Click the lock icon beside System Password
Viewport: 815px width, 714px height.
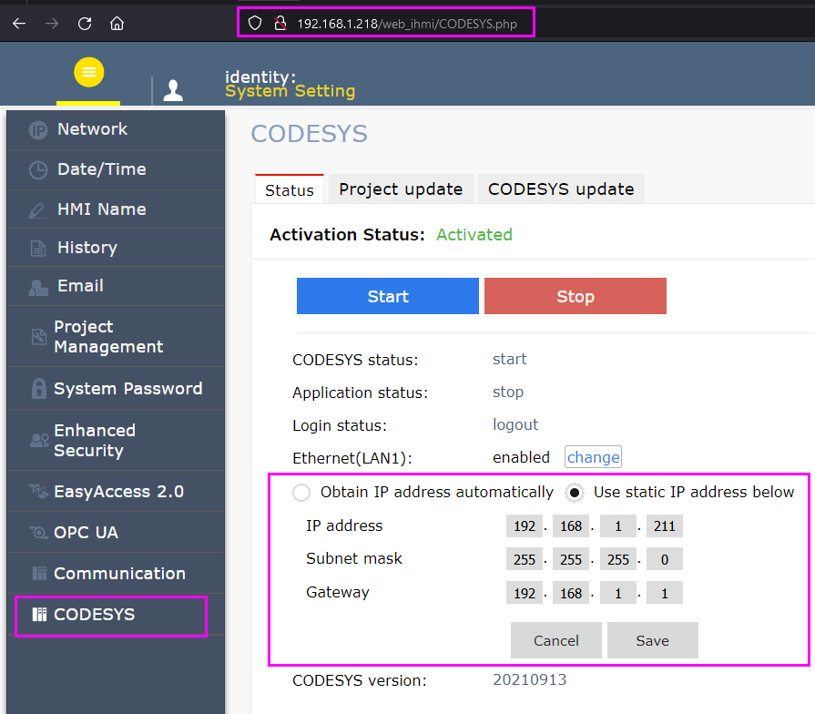(x=38, y=388)
